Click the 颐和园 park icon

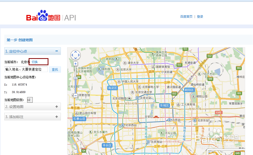click(99, 69)
